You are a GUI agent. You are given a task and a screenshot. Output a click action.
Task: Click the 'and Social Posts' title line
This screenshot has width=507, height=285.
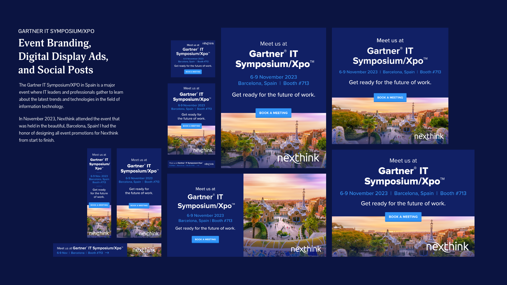point(56,70)
